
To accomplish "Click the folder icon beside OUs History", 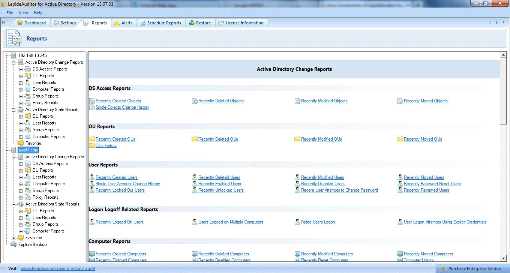I will tap(92, 145).
